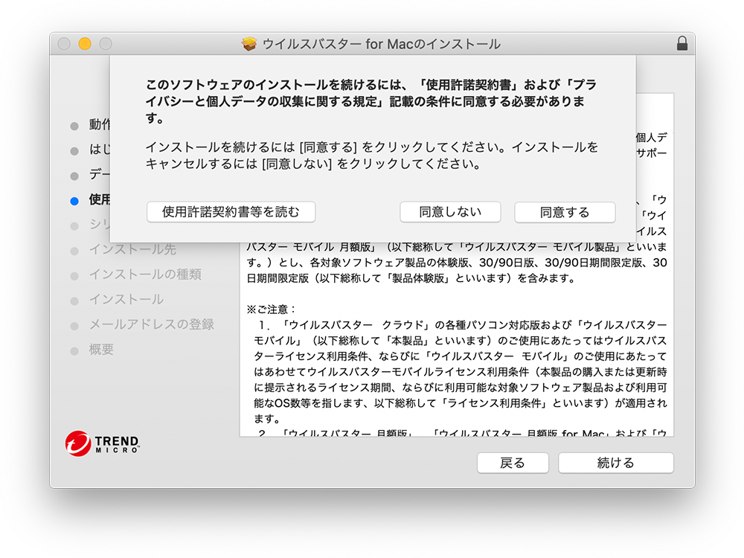Viewport: 744px width, 558px height.
Task: Click the blue bullet of the current step
Action: click(74, 200)
